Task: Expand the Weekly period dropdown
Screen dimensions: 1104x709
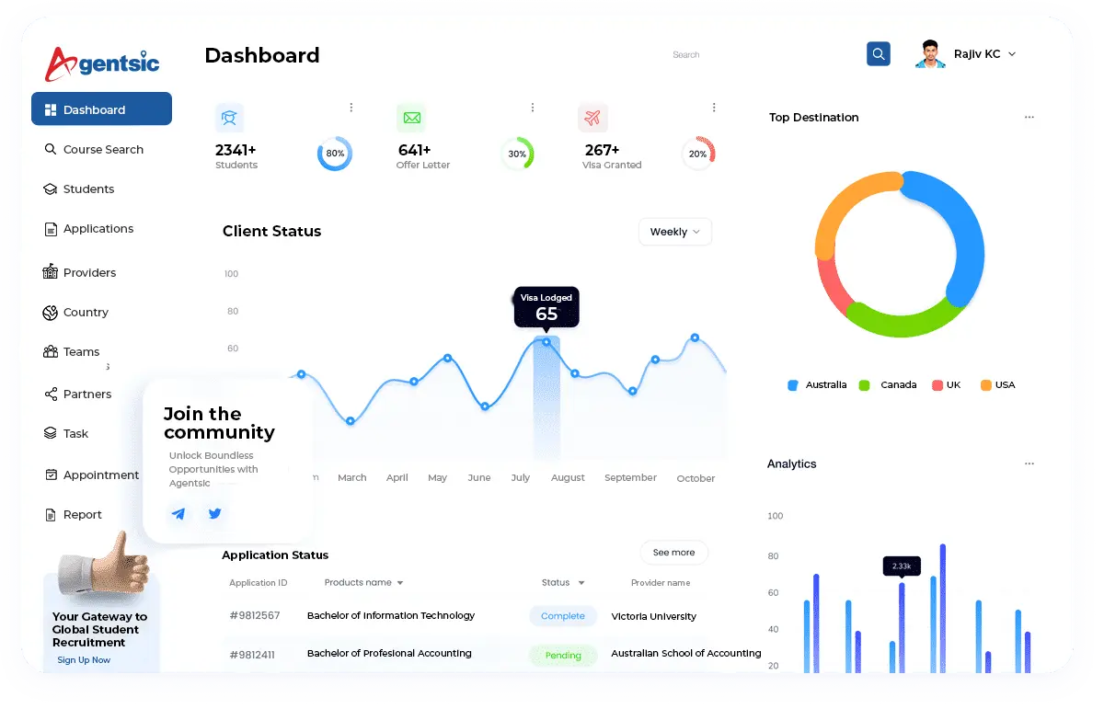Action: tap(674, 232)
